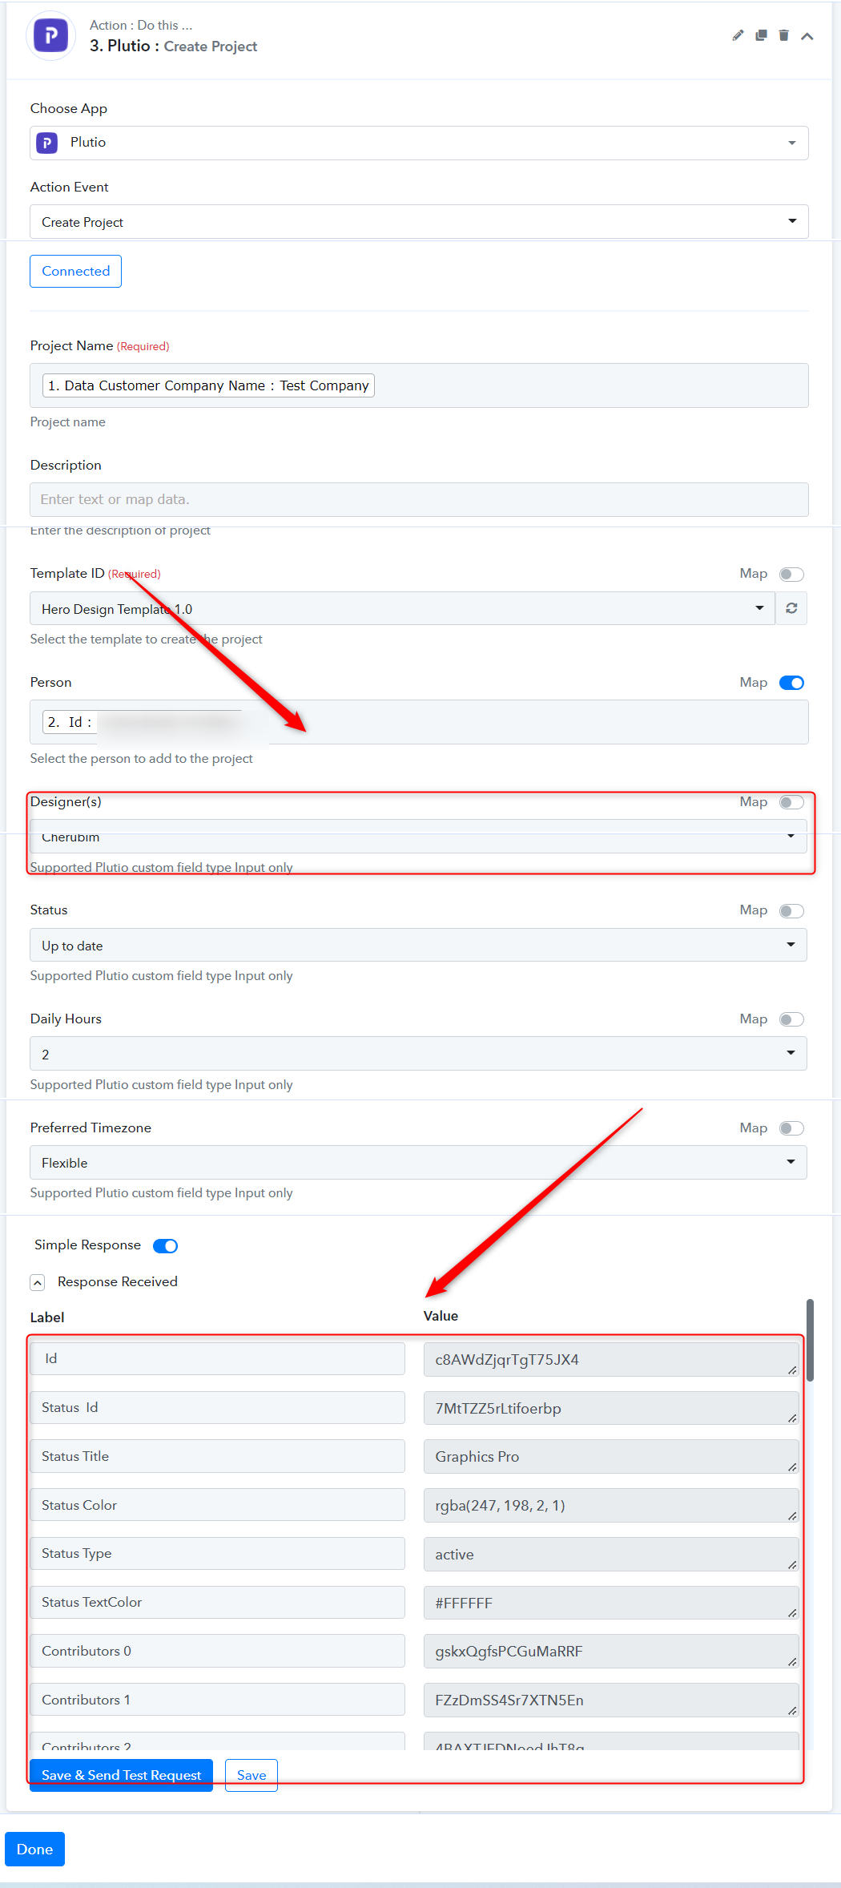Click the refresh icon beside Template ID

pos(791,608)
